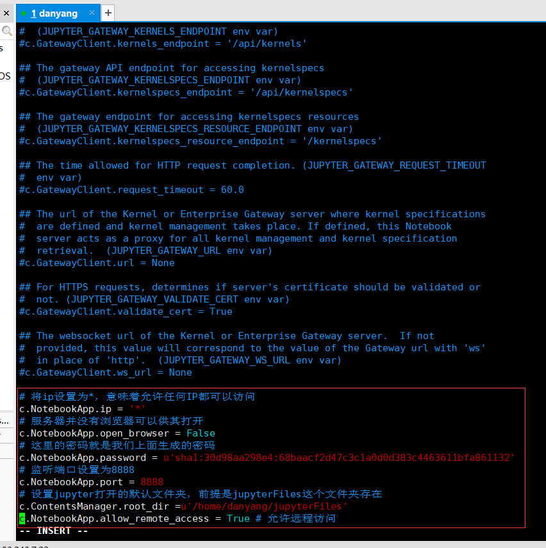Viewport: 546px width, 548px height.
Task: Open a new session tab with plus button
Action: [108, 13]
